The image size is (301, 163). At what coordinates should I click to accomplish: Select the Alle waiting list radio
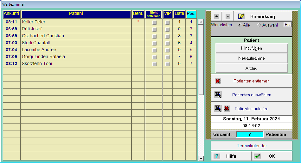click(x=240, y=25)
